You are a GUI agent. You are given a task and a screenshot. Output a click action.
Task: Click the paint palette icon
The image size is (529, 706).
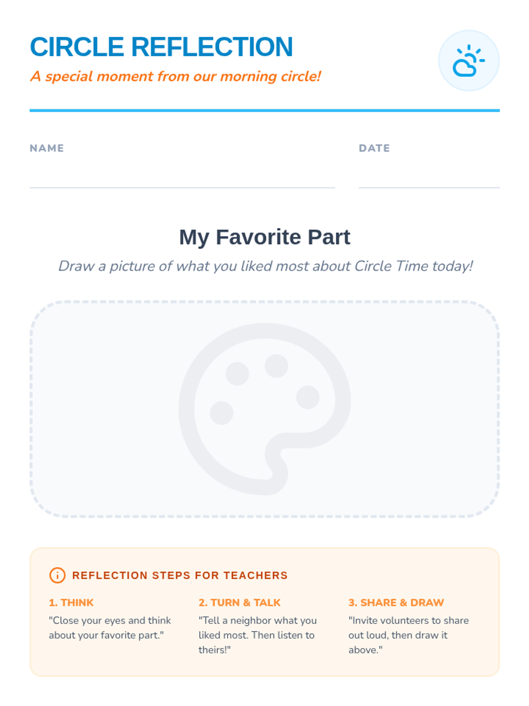tap(264, 409)
